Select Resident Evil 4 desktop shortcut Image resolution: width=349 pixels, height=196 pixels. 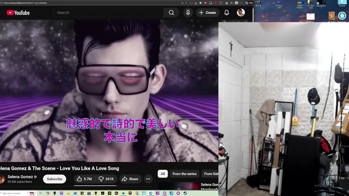click(x=321, y=5)
